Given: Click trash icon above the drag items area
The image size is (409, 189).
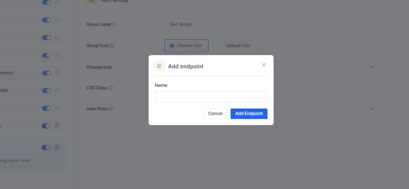Looking at the screenshot, I should (x=57, y=147).
